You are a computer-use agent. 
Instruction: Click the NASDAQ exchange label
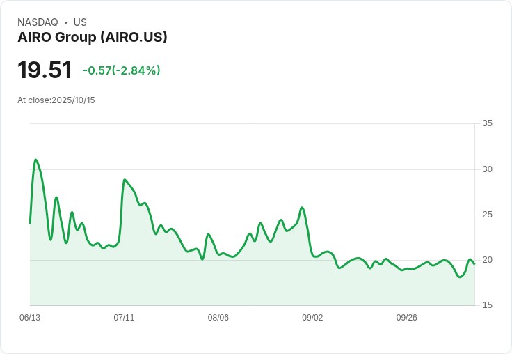pos(38,22)
